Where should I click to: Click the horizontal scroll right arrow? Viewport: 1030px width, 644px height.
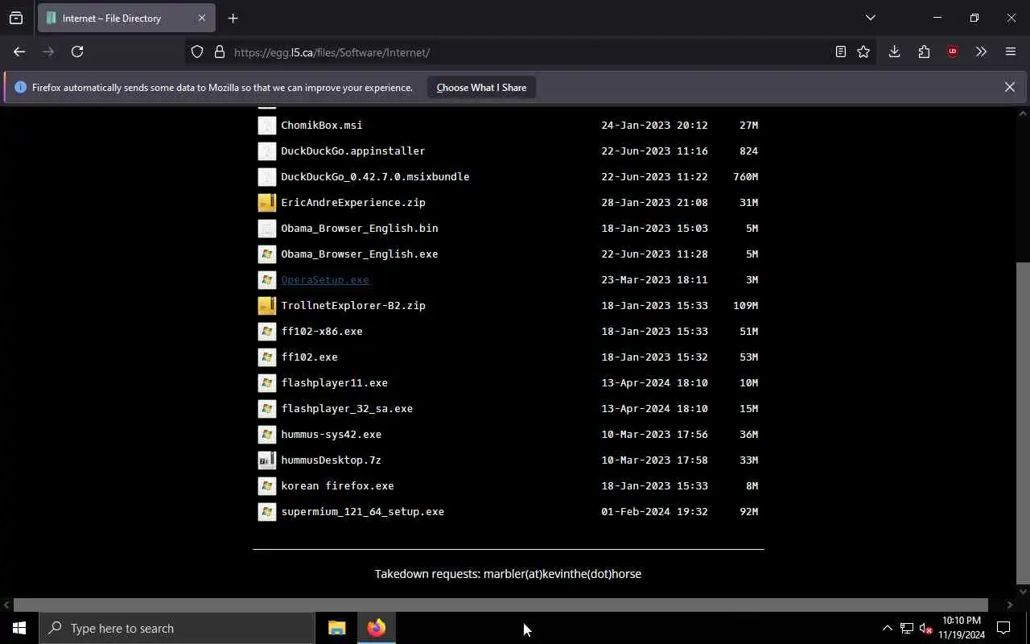pos(1009,605)
